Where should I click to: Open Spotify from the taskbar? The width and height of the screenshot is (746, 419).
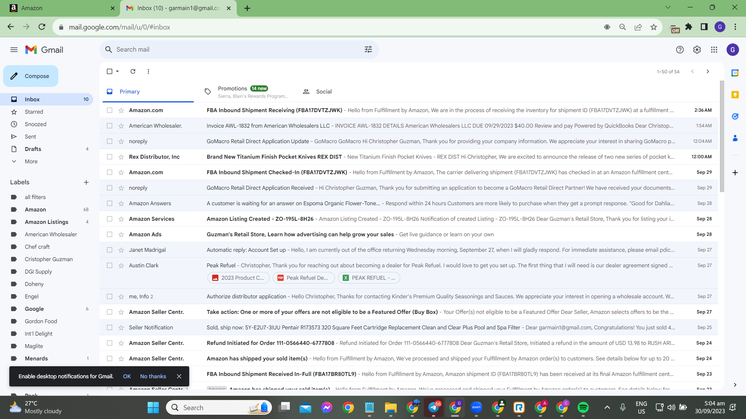coord(583,407)
